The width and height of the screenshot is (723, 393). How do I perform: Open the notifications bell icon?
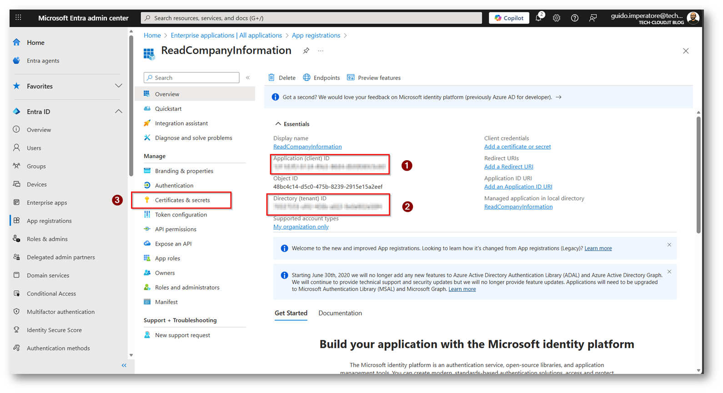click(539, 18)
